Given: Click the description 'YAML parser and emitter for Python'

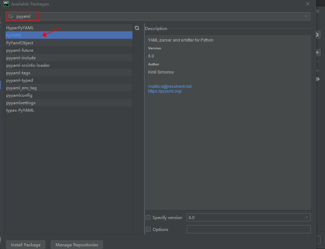Looking at the screenshot, I should (181, 40).
